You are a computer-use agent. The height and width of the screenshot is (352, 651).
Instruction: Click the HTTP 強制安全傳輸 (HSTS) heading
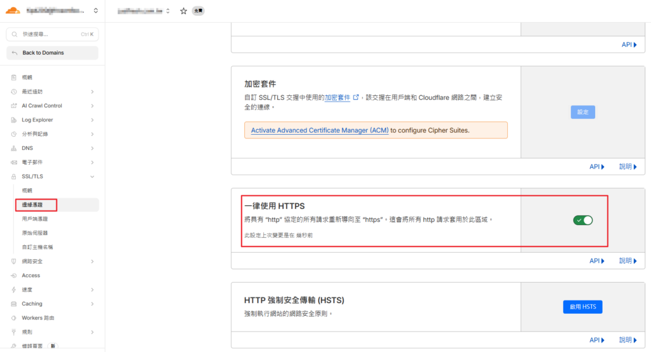[294, 300]
